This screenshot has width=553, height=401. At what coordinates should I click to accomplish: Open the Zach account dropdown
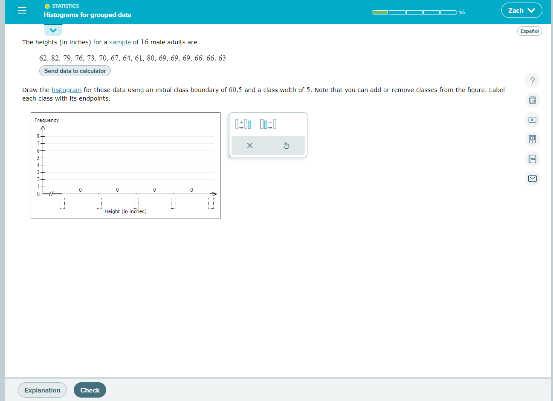pyautogui.click(x=521, y=10)
